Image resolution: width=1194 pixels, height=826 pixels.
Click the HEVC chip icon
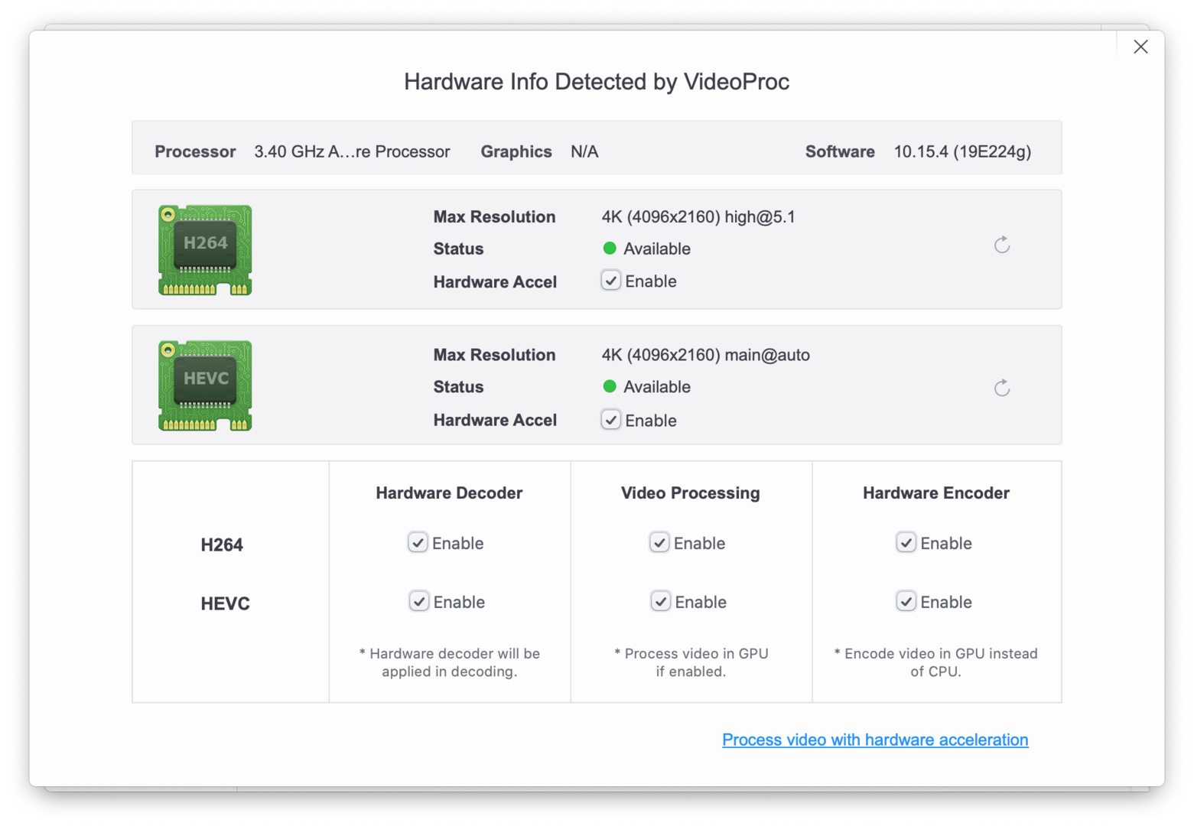(205, 385)
